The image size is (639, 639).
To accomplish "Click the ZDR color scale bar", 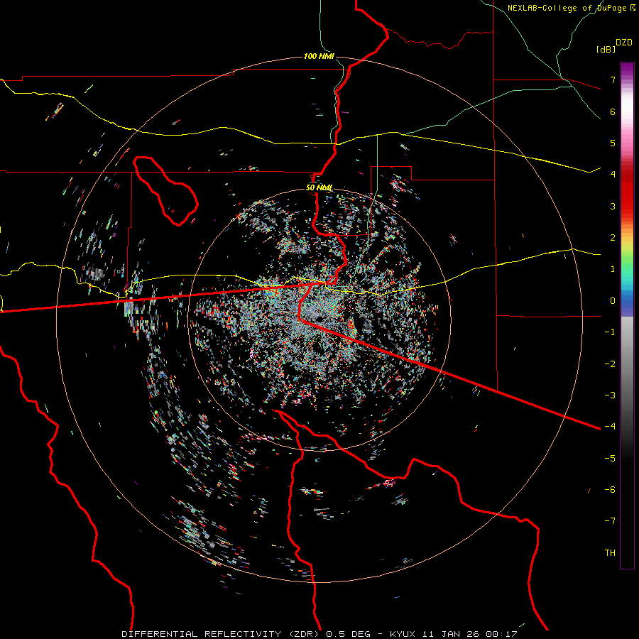I will click(627, 315).
